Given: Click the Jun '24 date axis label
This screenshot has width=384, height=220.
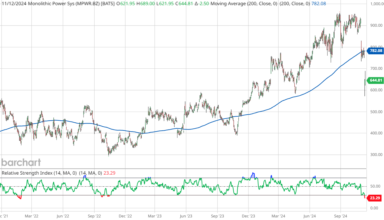Looking at the screenshot, I should (x=310, y=215).
